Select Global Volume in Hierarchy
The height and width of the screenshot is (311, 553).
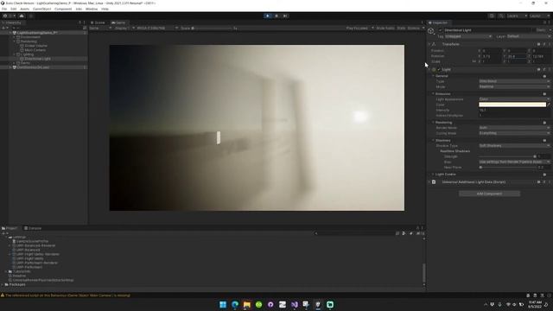[x=36, y=46]
